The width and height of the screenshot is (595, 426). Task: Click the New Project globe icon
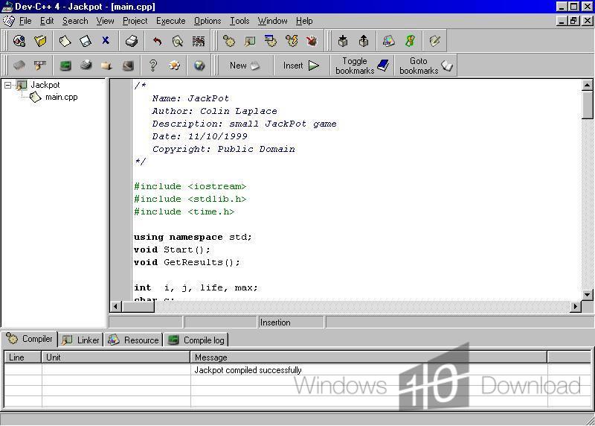[x=19, y=41]
